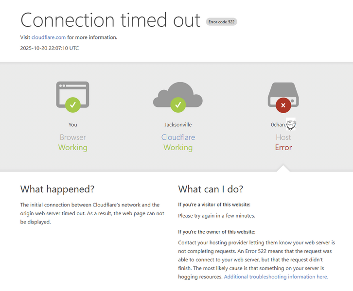Open Additional troubleshooting information here link
The image size is (353, 291).
click(x=276, y=277)
